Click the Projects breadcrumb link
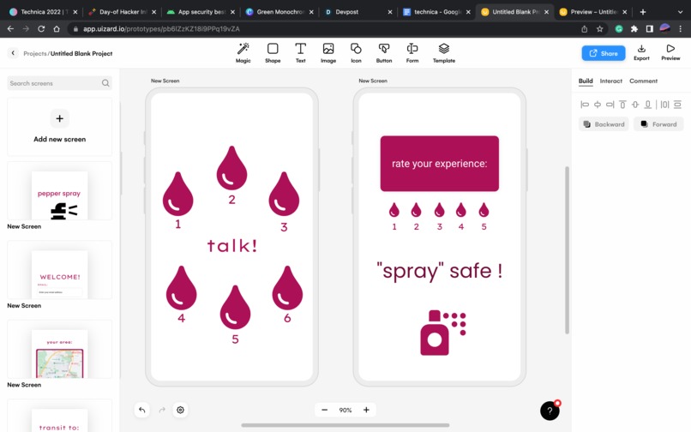Screen dimensions: 691x432 [x=35, y=53]
